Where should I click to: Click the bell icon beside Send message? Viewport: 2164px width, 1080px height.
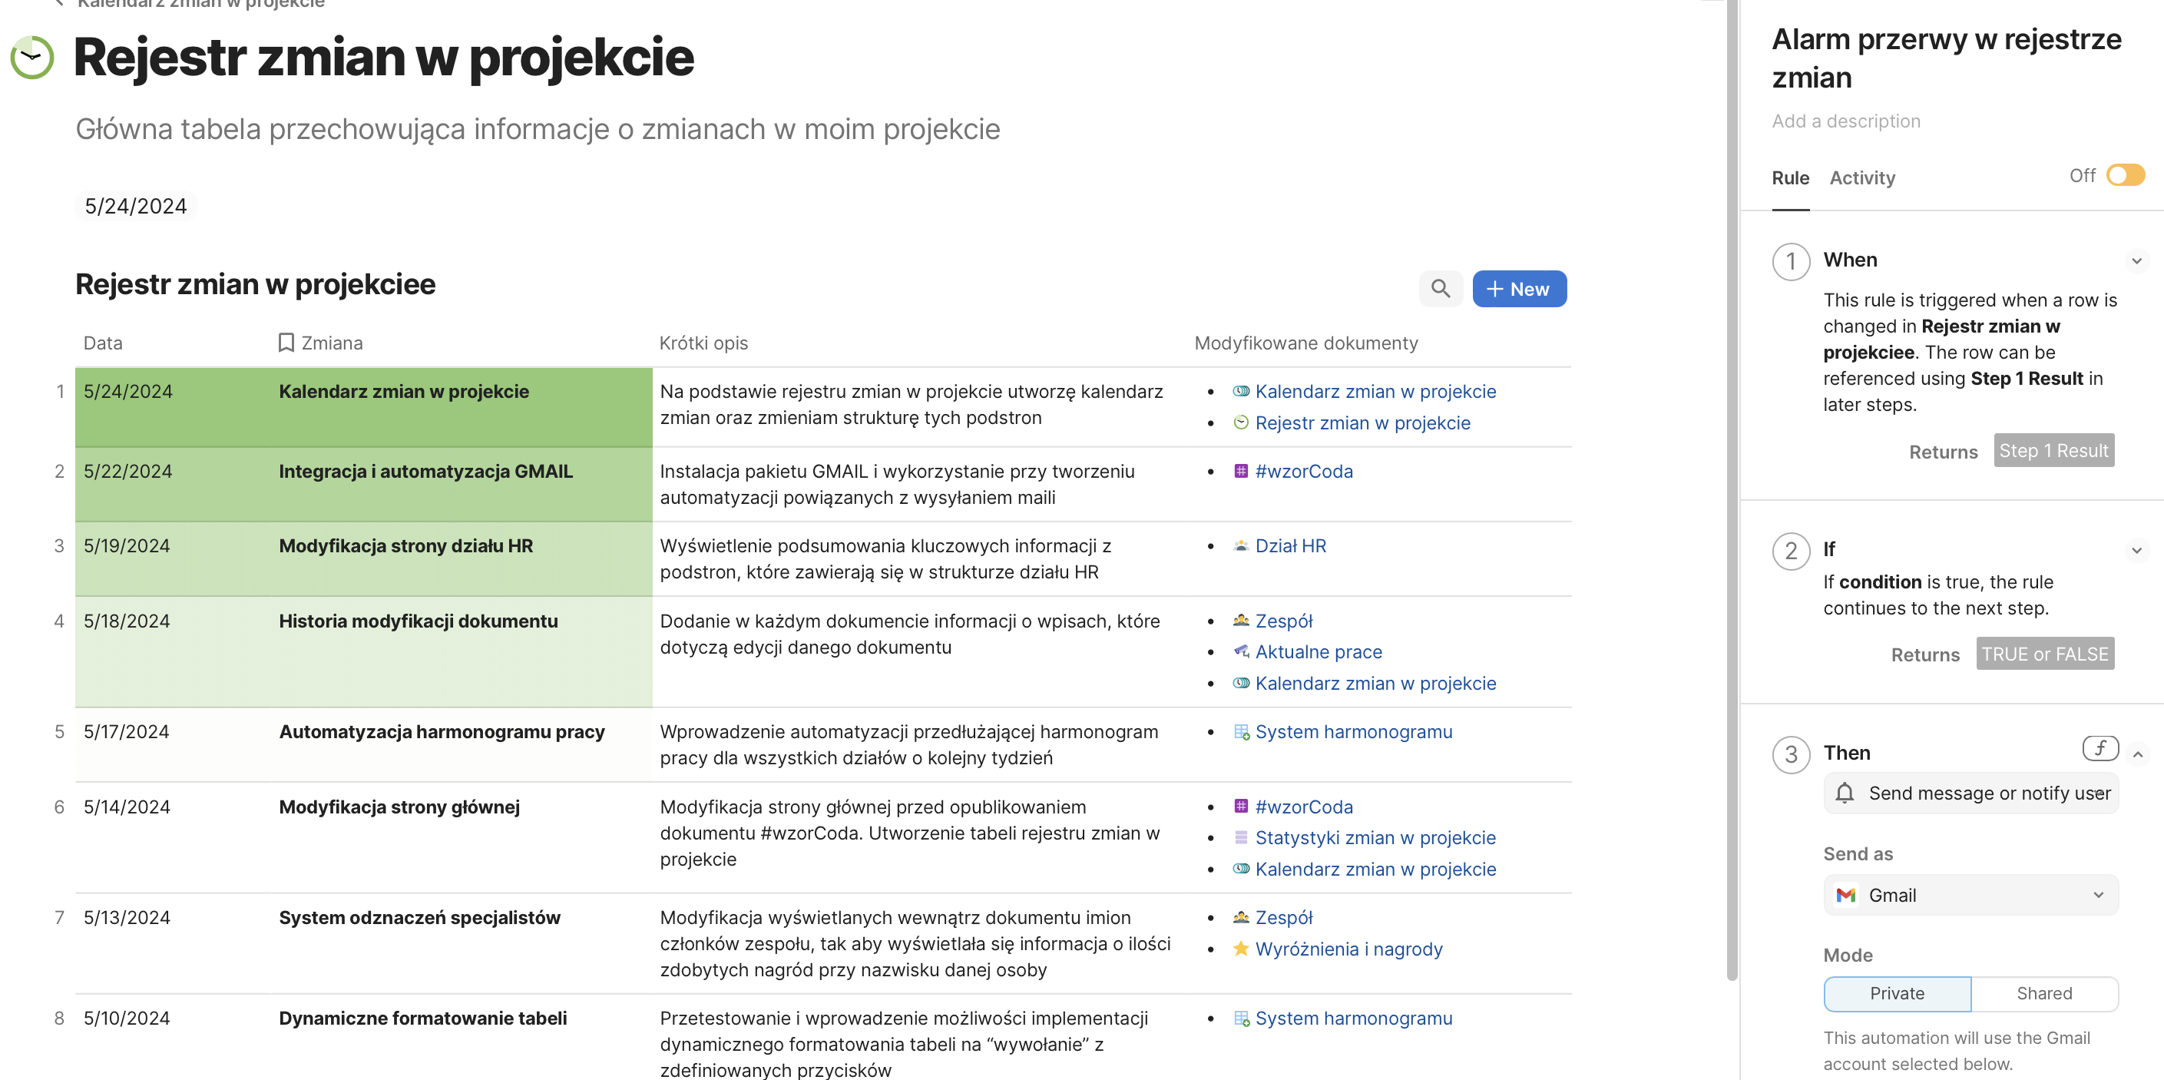[x=1844, y=793]
